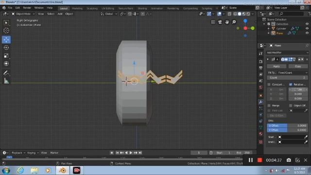Select the Measure tool
This screenshot has width=311, height=175.
click(x=6, y=81)
